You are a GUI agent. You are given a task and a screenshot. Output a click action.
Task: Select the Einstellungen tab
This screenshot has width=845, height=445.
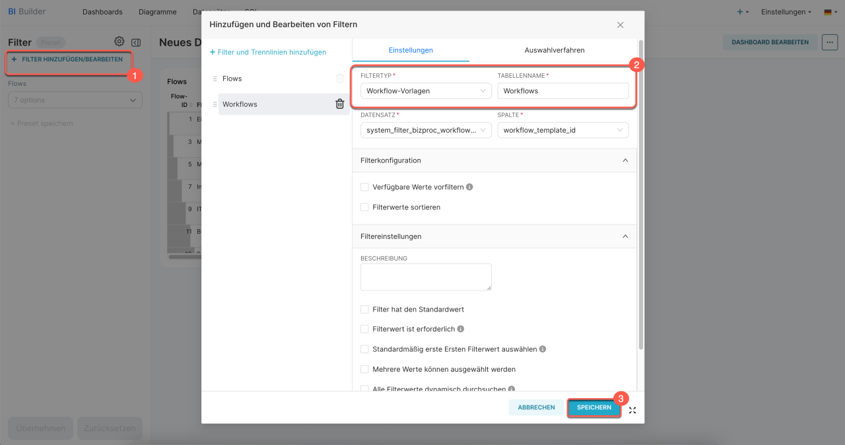[411, 50]
